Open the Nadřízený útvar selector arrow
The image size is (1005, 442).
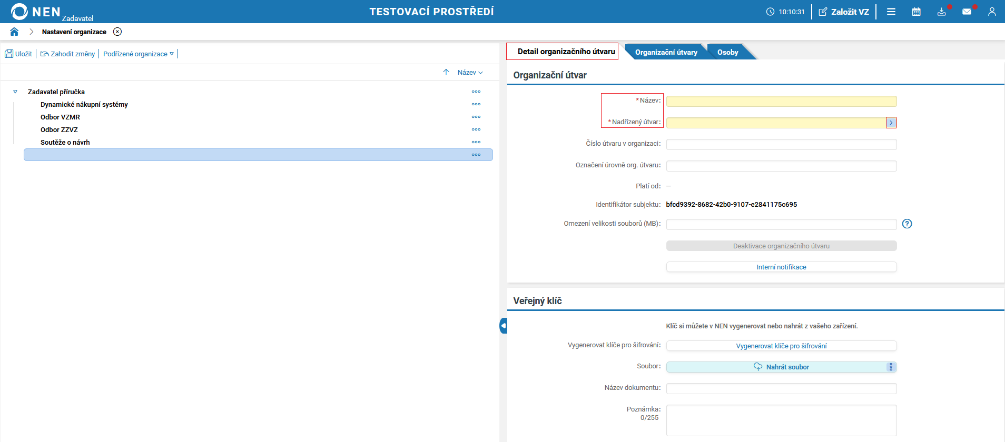pos(891,123)
